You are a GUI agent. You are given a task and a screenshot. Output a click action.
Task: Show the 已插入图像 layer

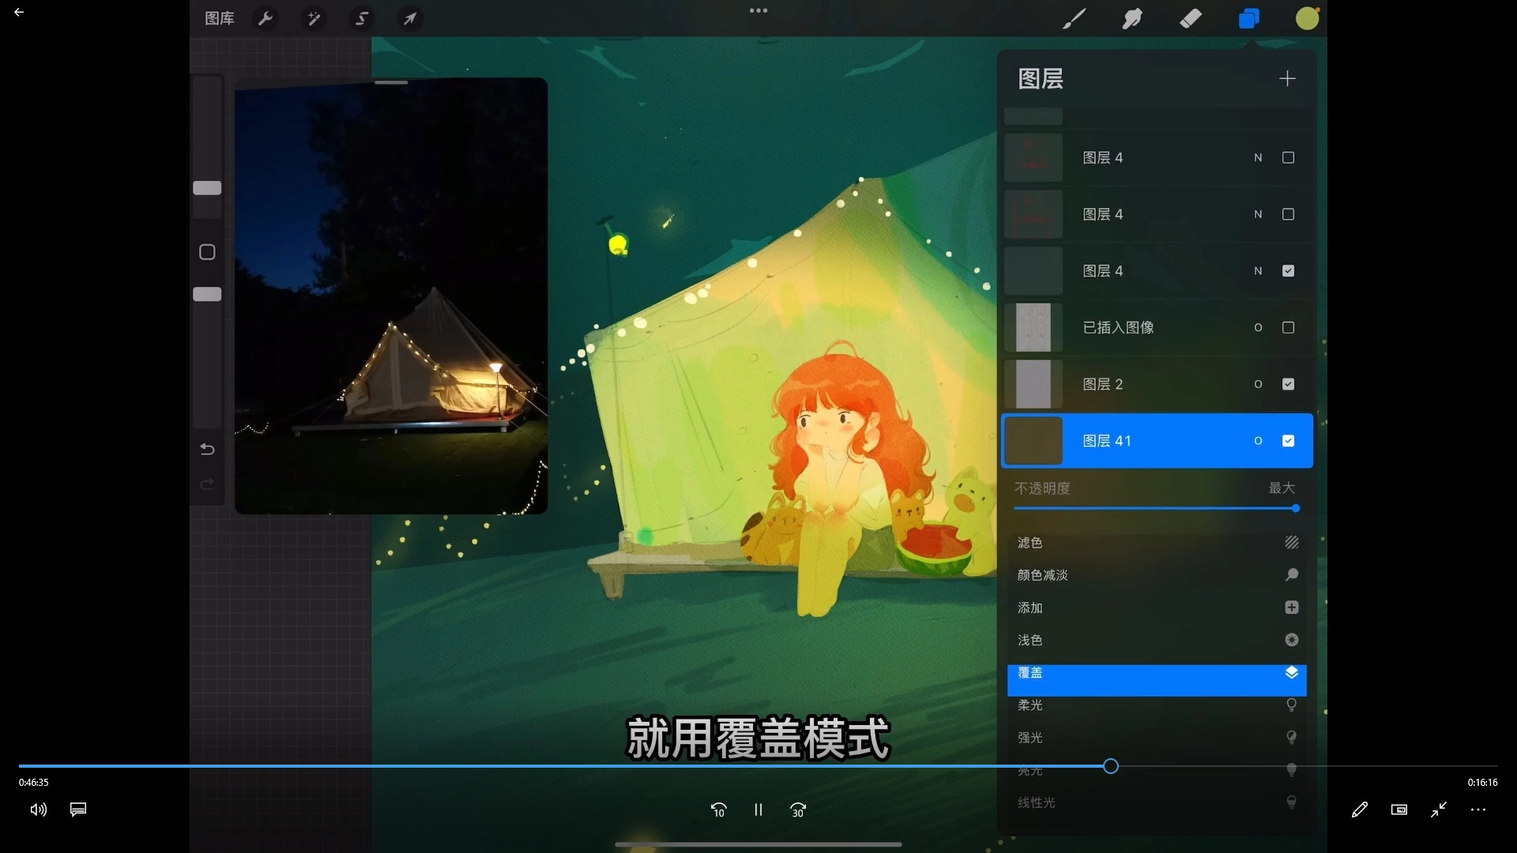click(1288, 328)
